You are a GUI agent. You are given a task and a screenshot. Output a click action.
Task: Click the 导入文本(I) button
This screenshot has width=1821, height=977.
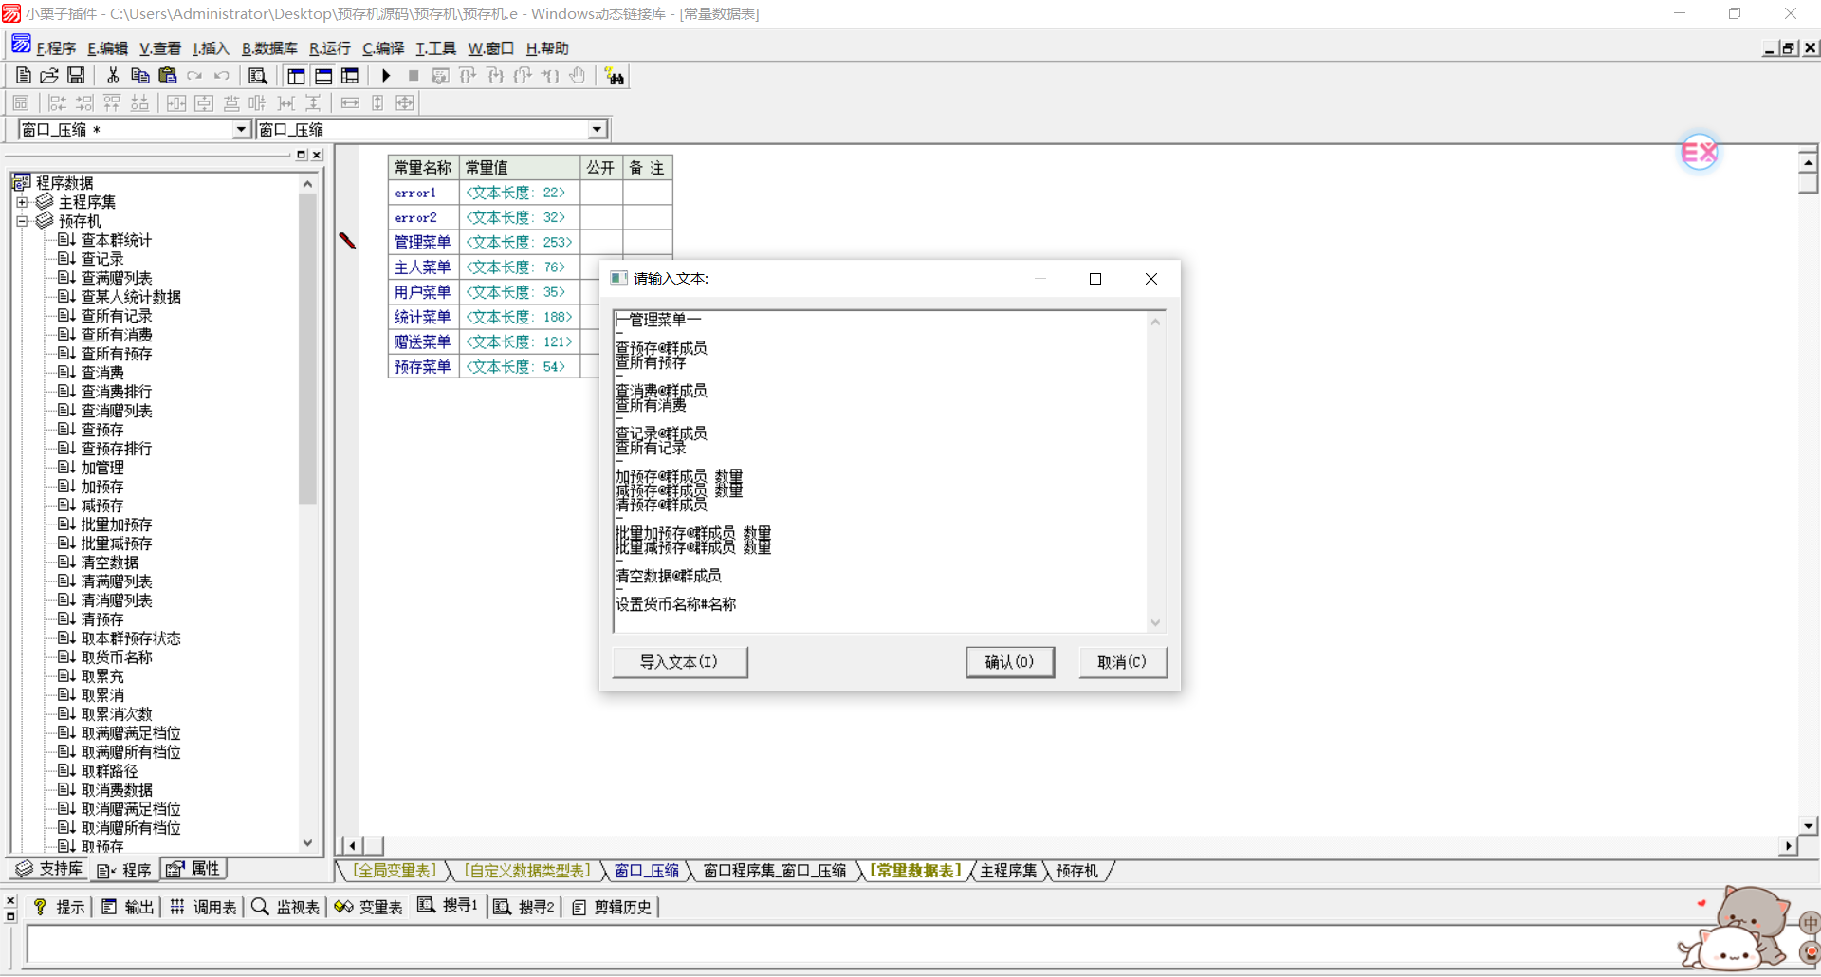679,662
